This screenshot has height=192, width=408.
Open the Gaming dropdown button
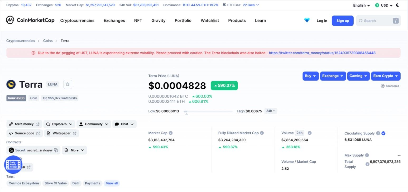tap(358, 76)
